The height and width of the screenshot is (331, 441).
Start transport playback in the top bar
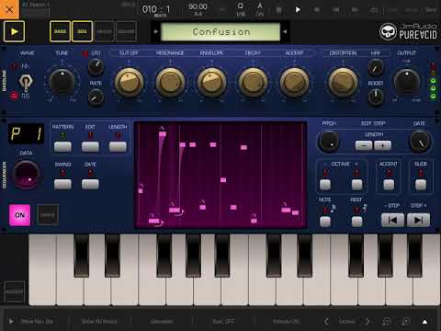click(298, 10)
